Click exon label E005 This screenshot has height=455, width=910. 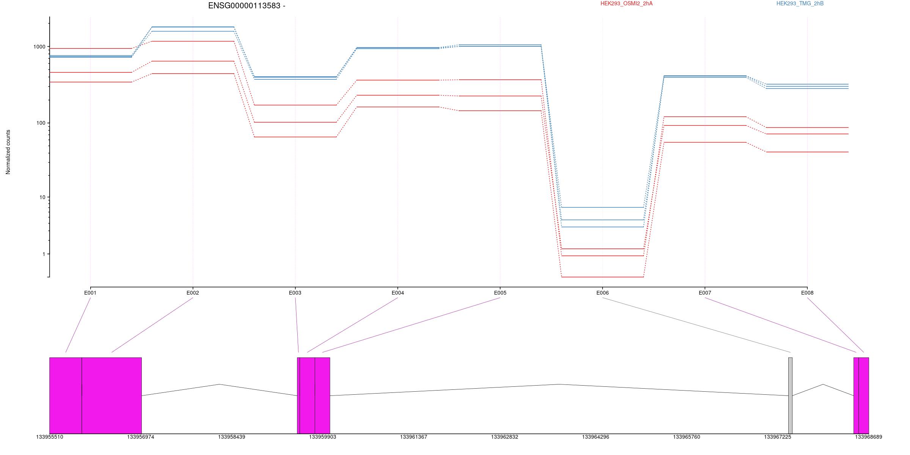pyautogui.click(x=500, y=293)
